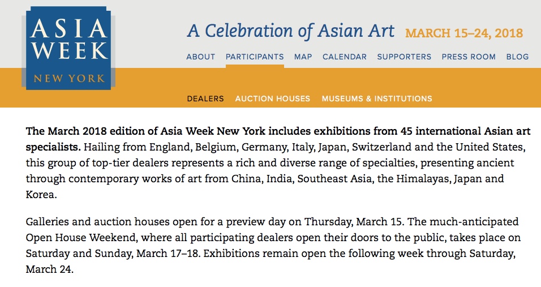Click the paragraph about the preview day
541x287 pixels.
pos(273,245)
